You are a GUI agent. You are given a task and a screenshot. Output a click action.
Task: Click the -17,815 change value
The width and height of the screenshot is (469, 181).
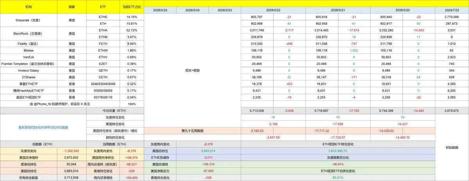click(x=354, y=30)
